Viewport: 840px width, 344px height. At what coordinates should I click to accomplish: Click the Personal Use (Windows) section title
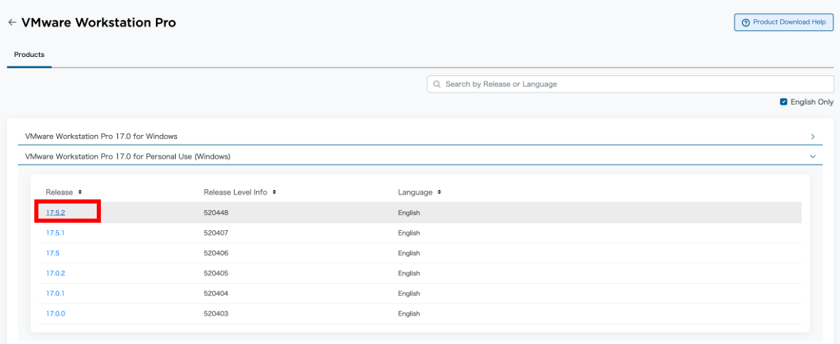128,156
